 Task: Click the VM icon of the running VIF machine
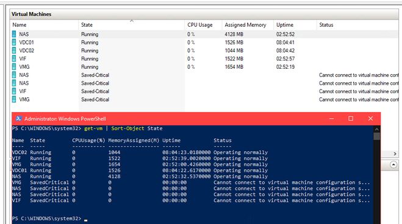pyautogui.click(x=14, y=58)
